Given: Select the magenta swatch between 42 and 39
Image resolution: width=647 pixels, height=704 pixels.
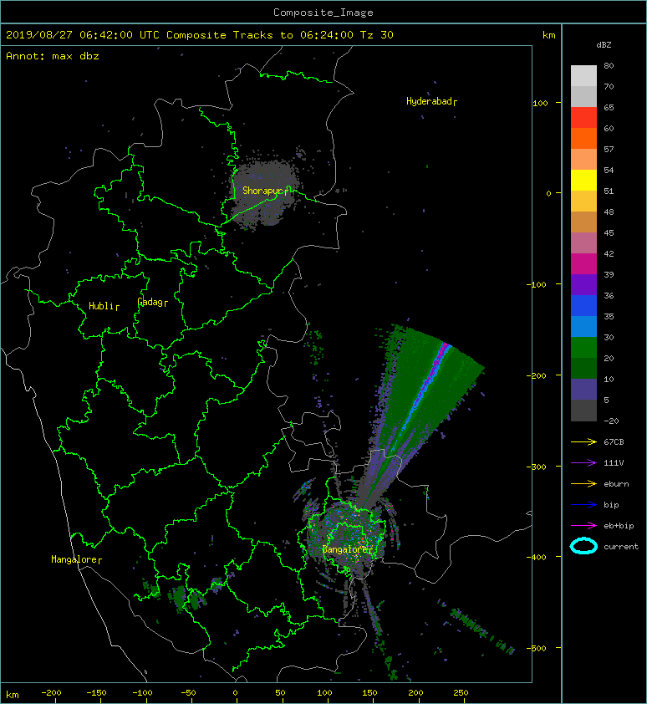Looking at the screenshot, I should tap(583, 264).
